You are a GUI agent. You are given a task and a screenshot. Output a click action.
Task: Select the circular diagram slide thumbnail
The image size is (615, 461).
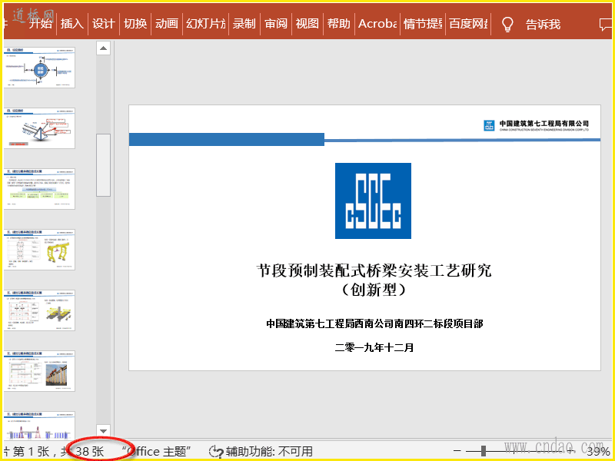pos(39,68)
